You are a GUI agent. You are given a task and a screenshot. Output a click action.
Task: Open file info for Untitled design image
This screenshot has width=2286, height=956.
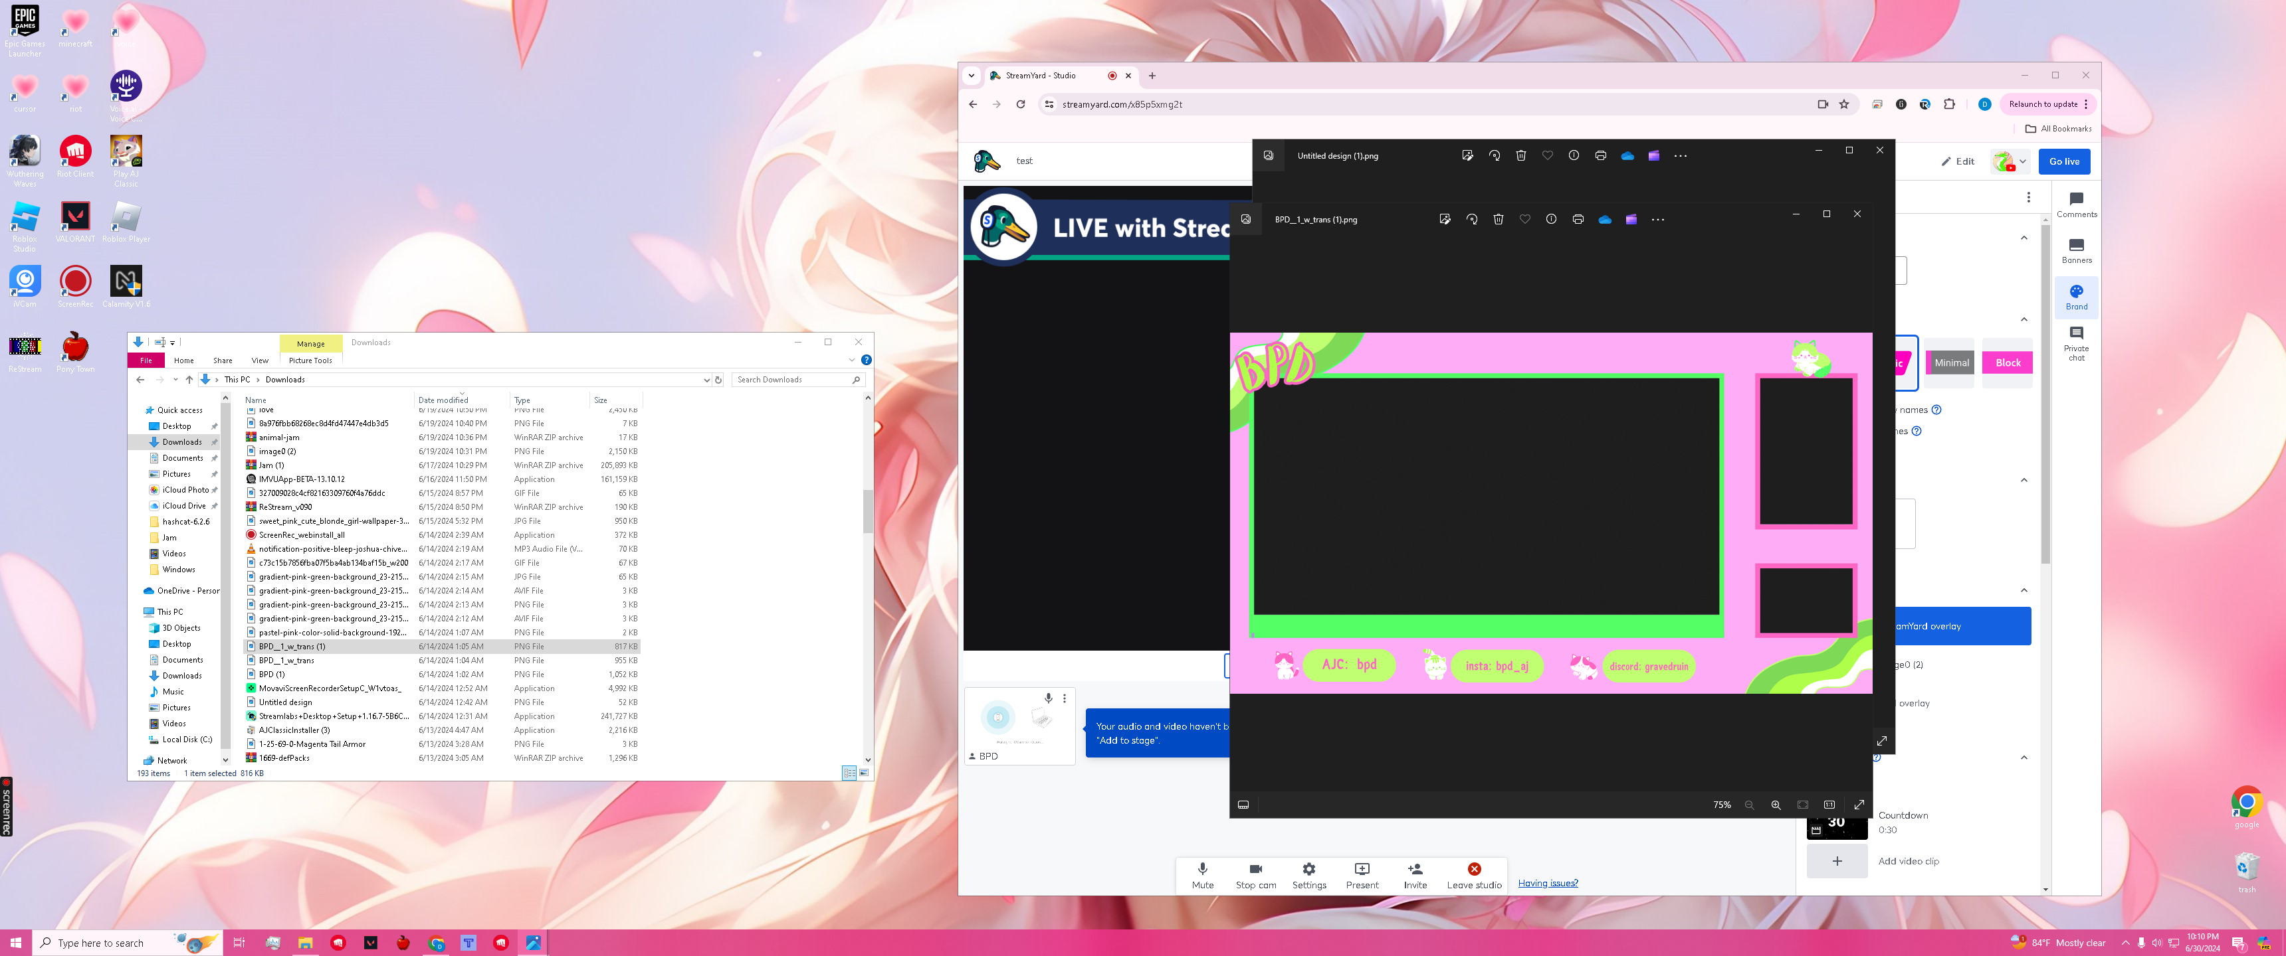[1574, 155]
